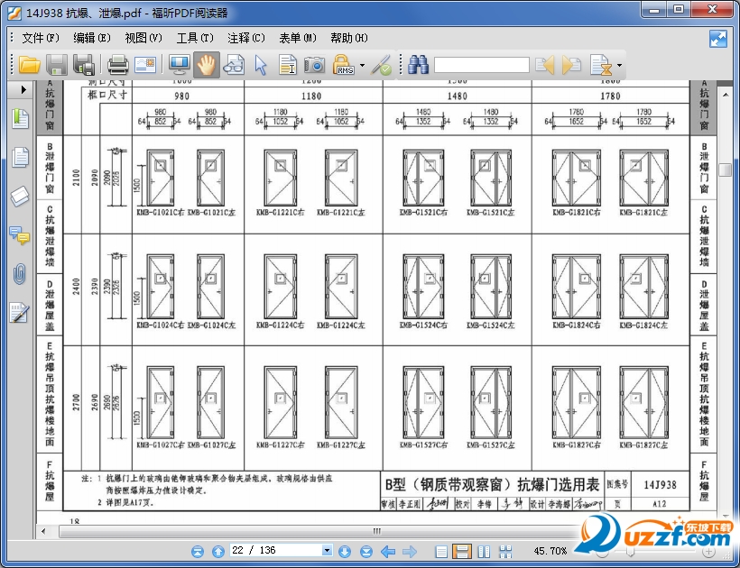Open the Comments panel in sidebar

[20, 235]
